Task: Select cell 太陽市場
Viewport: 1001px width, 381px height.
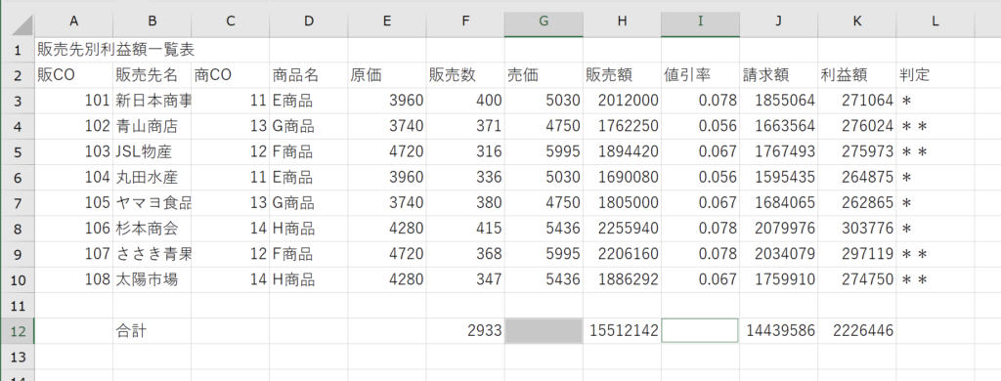Action: coord(152,279)
